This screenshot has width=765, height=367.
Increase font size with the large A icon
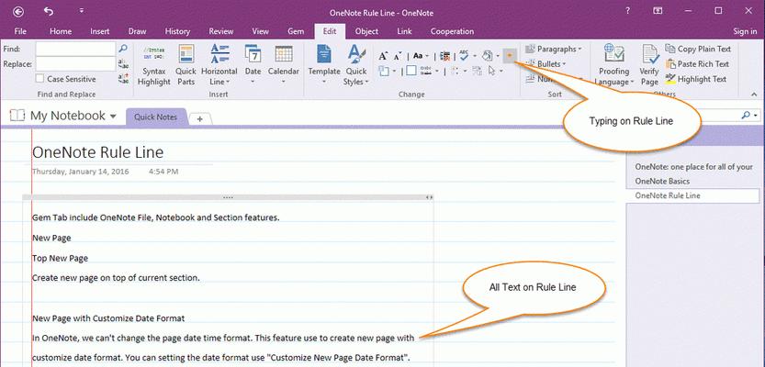click(x=384, y=56)
